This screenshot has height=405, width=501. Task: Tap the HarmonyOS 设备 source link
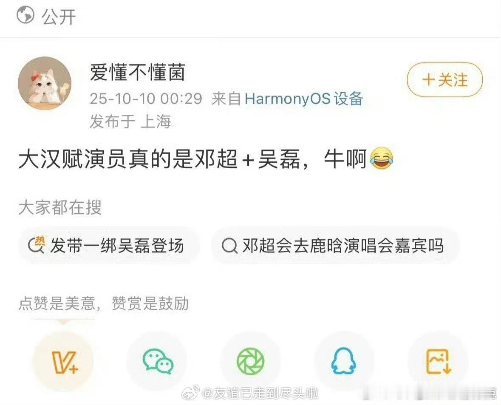[303, 98]
